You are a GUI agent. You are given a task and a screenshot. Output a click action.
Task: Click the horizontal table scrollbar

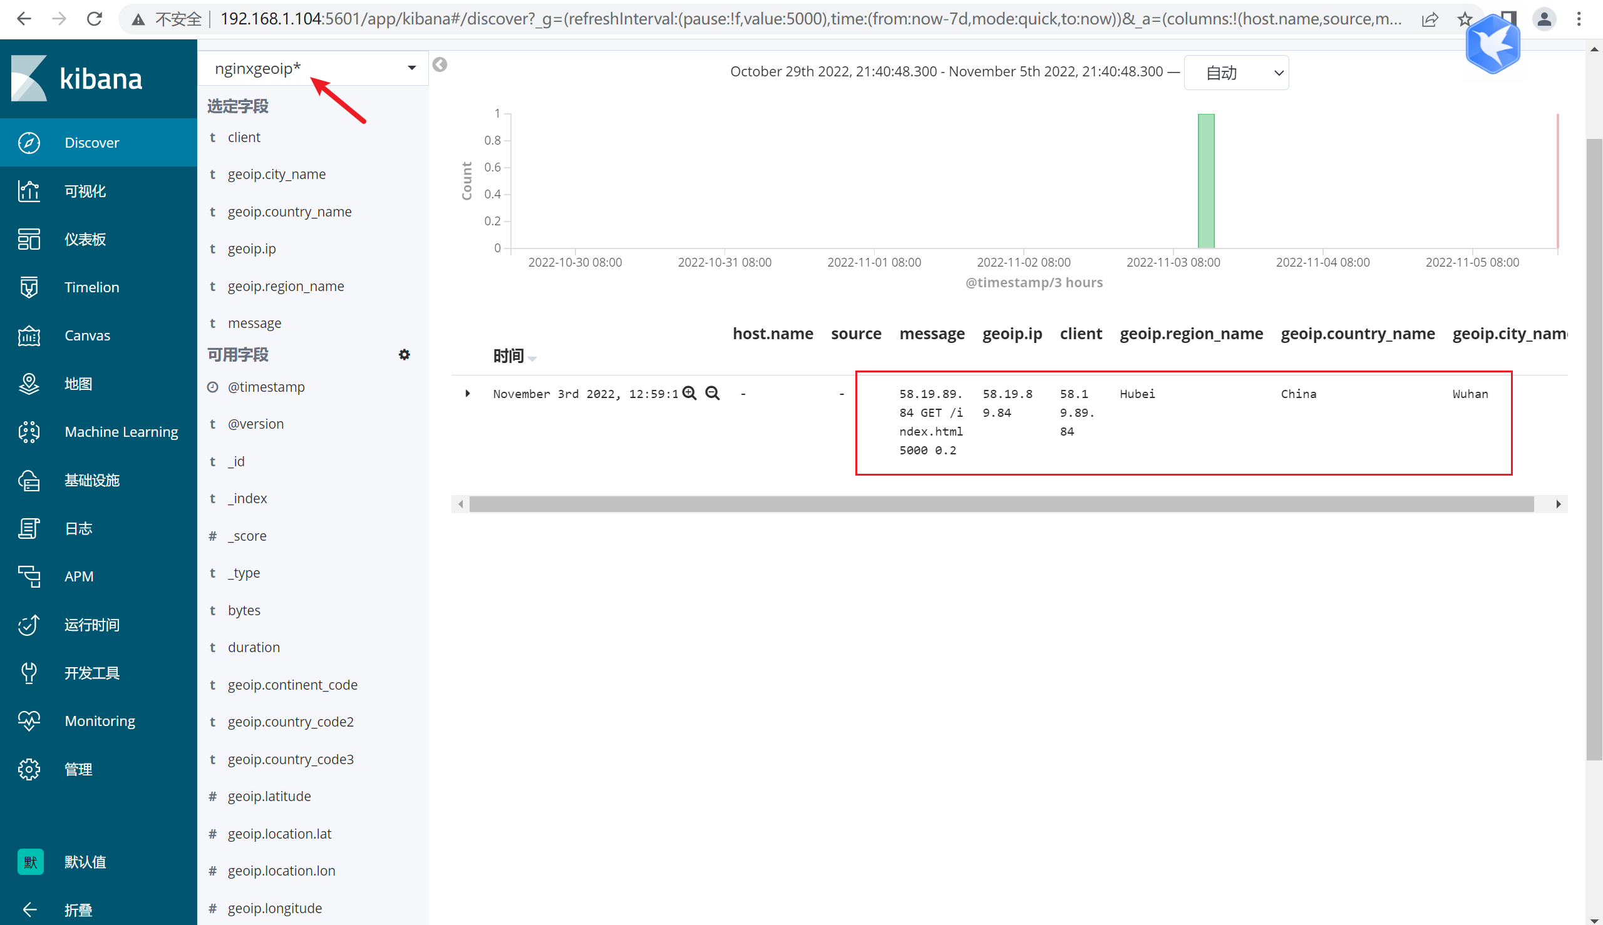click(1001, 504)
